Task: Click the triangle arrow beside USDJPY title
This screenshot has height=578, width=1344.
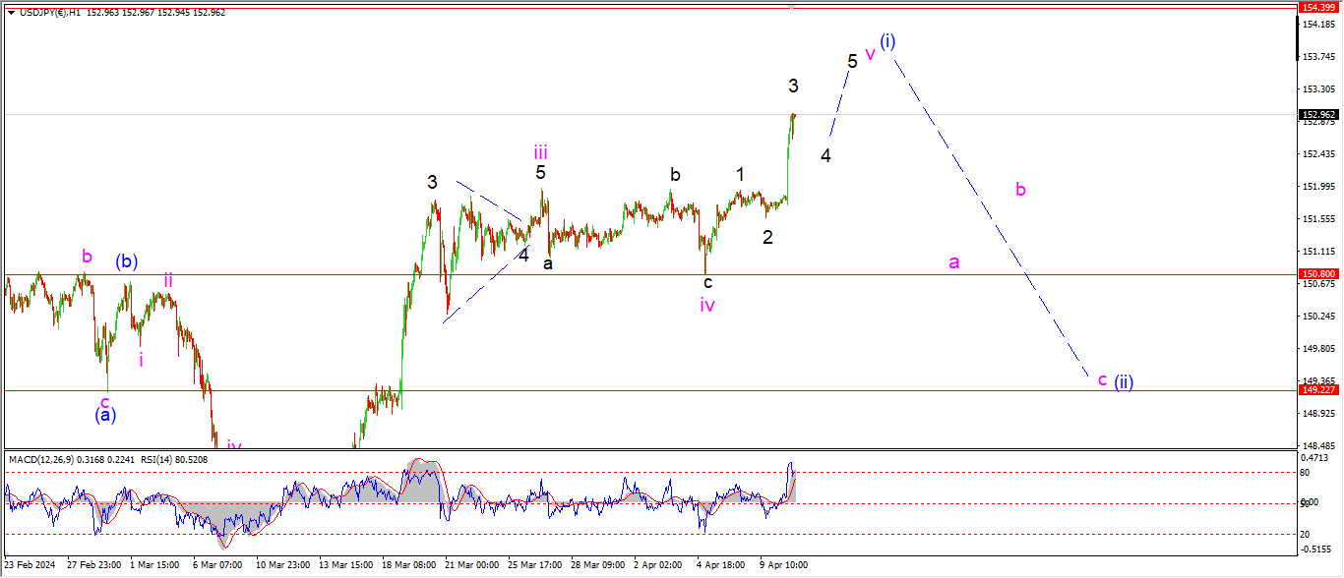Action: click(11, 13)
